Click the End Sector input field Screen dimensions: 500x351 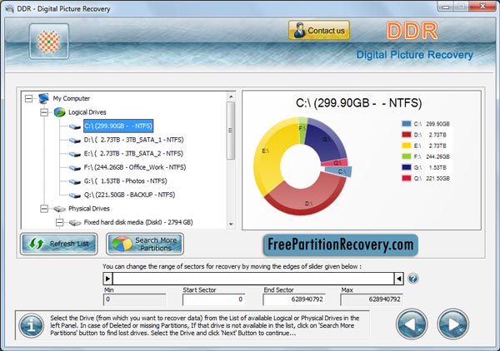[294, 299]
